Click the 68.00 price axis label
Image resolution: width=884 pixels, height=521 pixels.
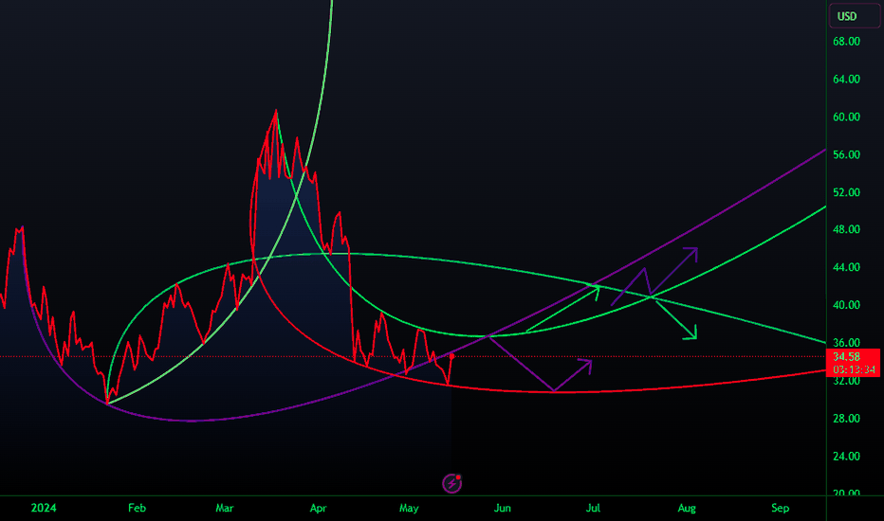(x=846, y=42)
